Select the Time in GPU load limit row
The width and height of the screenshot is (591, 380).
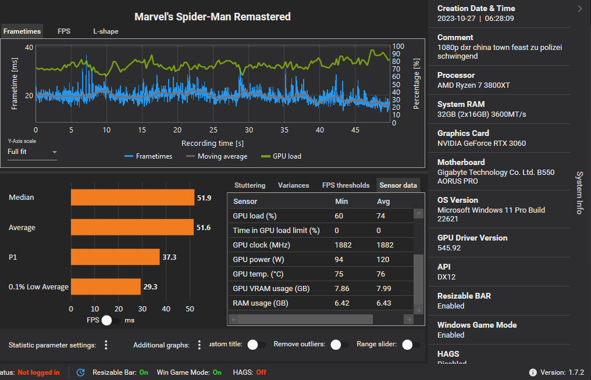click(321, 231)
